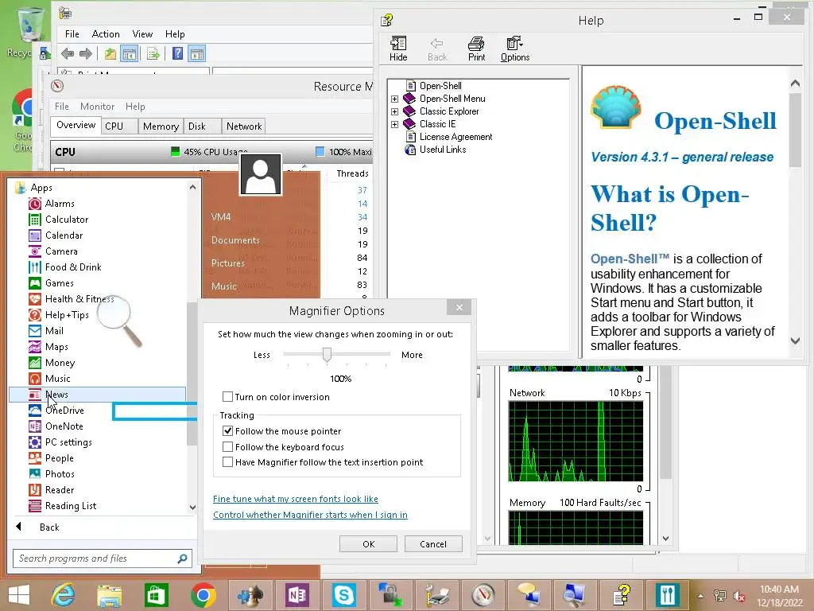Open Action menu in Print Management
814x611 pixels.
[106, 34]
